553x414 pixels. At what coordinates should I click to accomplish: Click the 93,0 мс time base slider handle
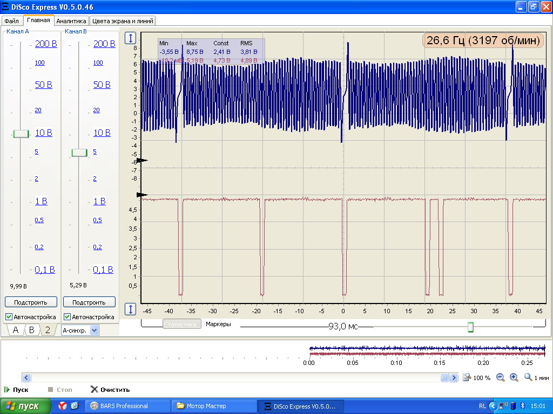point(470,327)
